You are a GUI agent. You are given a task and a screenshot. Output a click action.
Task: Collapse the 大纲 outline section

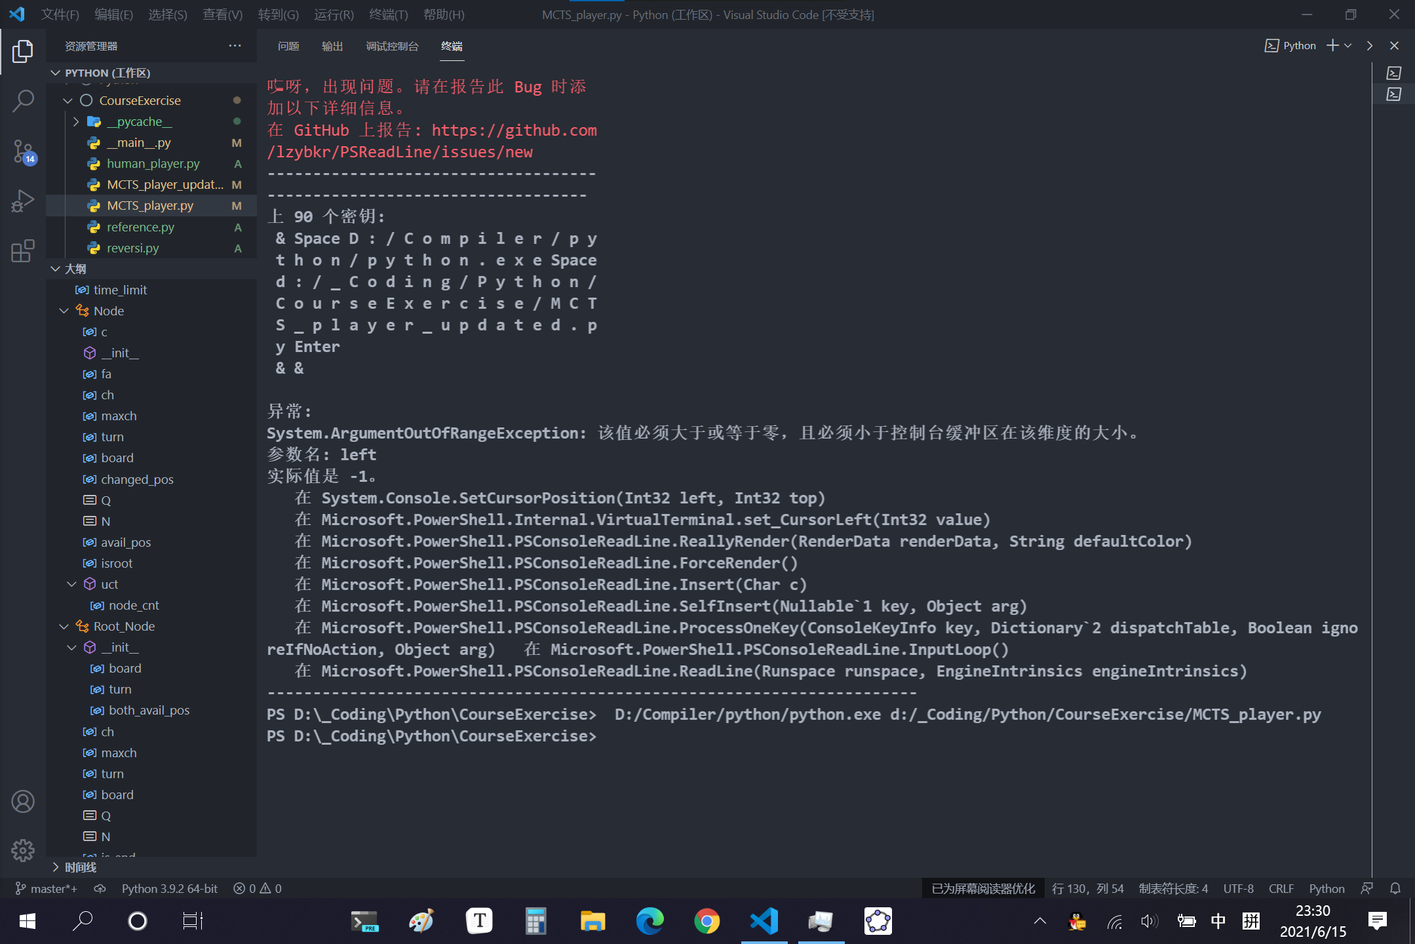pyautogui.click(x=56, y=269)
